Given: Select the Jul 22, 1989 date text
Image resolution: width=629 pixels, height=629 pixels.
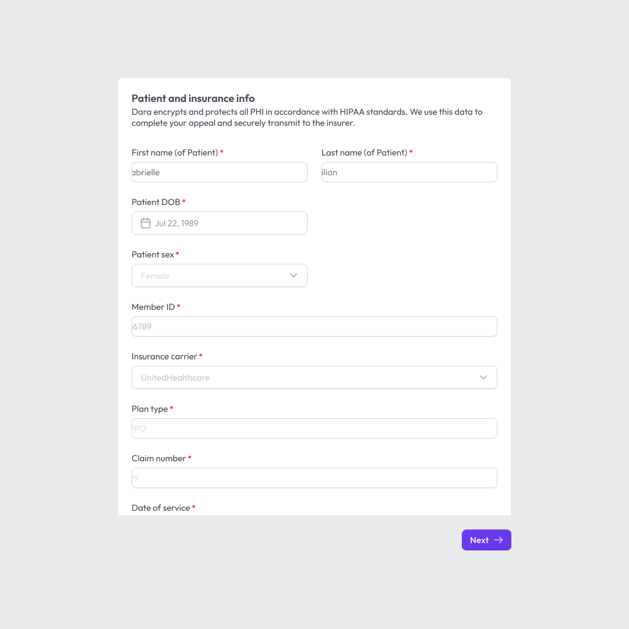Looking at the screenshot, I should pos(177,224).
